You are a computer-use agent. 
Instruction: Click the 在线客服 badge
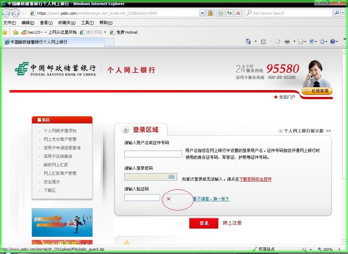click(318, 91)
